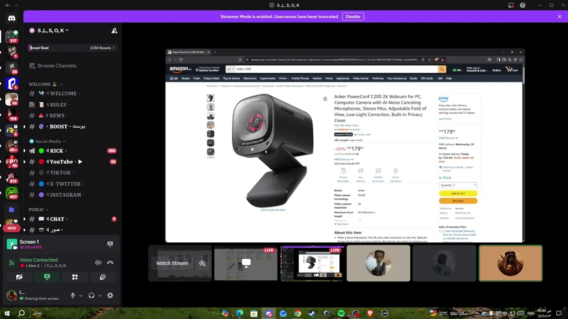Screen dimensions: 568x319
Task: Open microphone input options chevron
Action: 81,296
